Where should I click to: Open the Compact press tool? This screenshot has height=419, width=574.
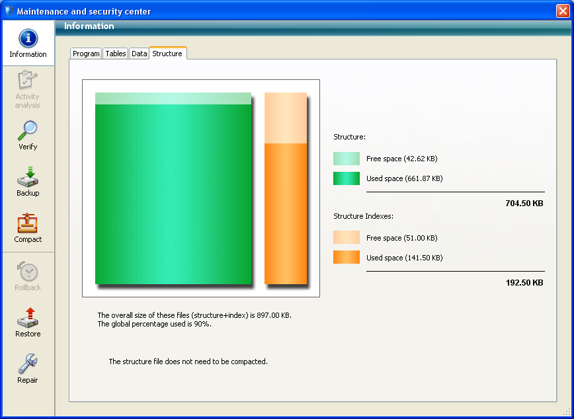(28, 223)
